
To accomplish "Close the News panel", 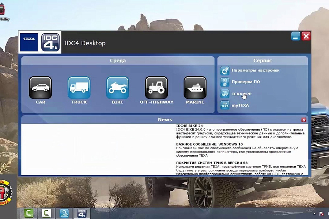I will point(303,120).
